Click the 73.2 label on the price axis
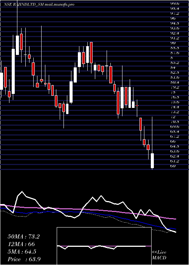The image size is (189, 265). (x=175, y=112)
